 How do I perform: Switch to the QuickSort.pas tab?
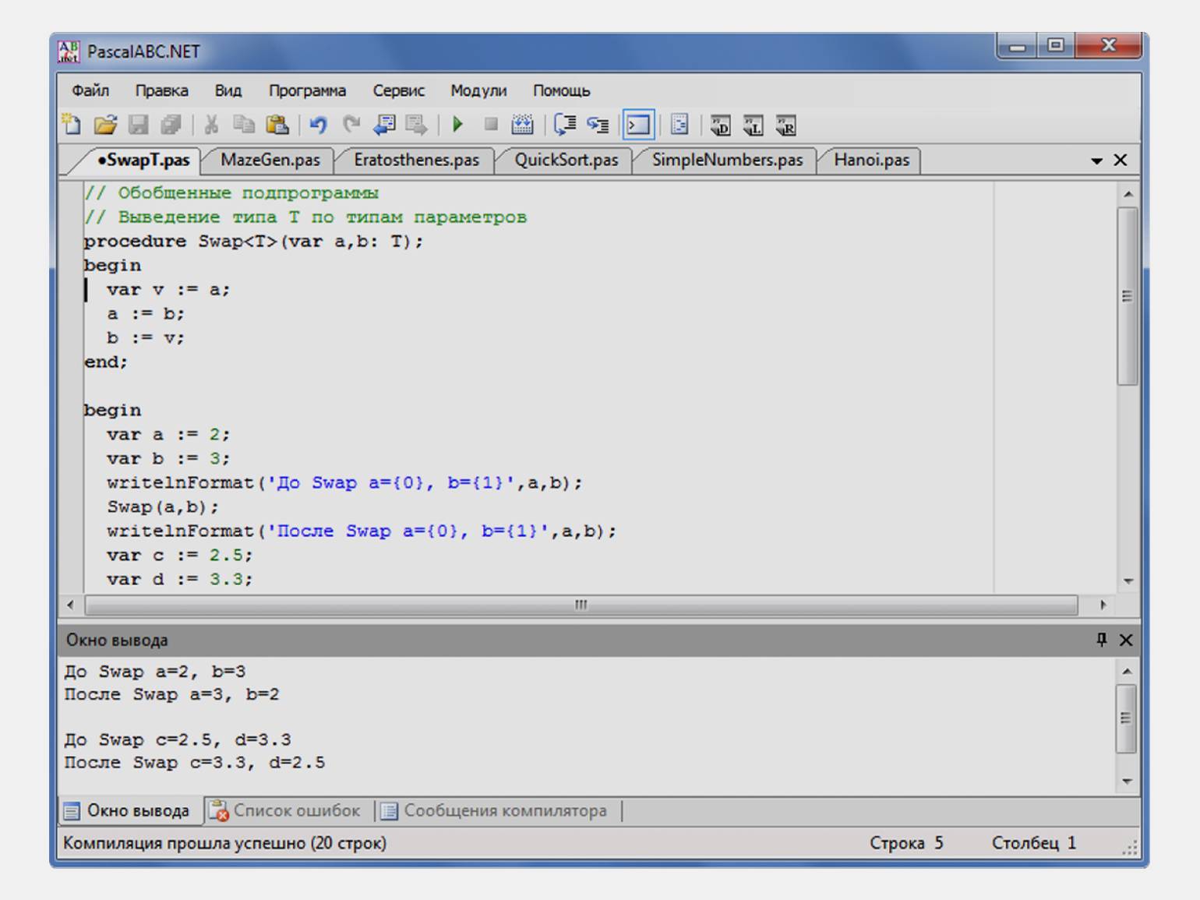(566, 160)
